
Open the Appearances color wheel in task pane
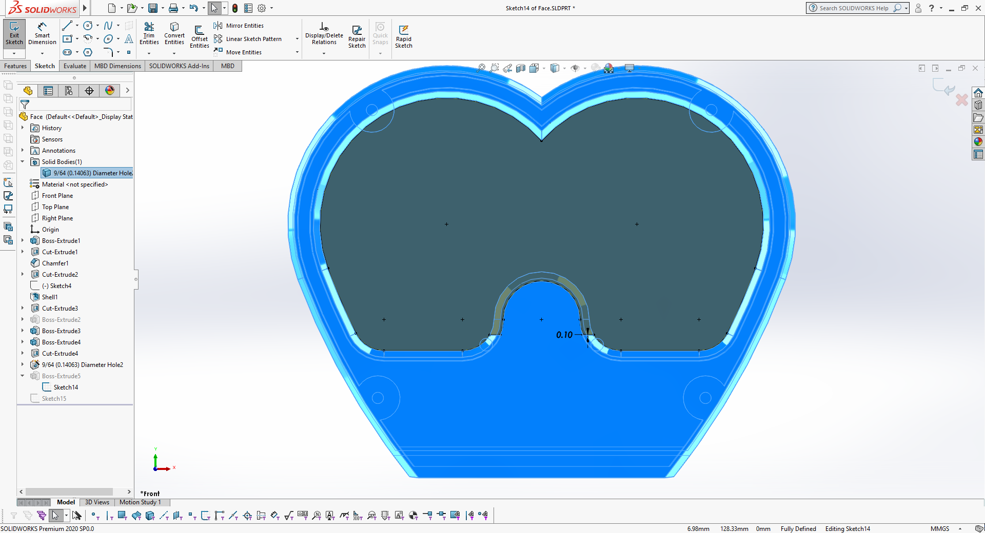(978, 142)
